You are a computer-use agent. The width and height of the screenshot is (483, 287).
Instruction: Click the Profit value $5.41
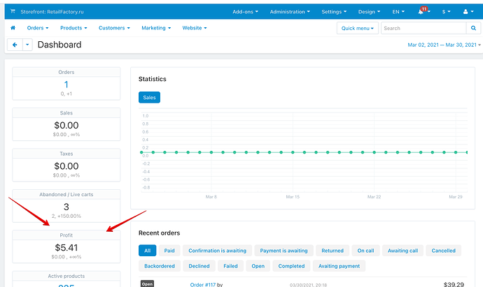click(x=66, y=248)
